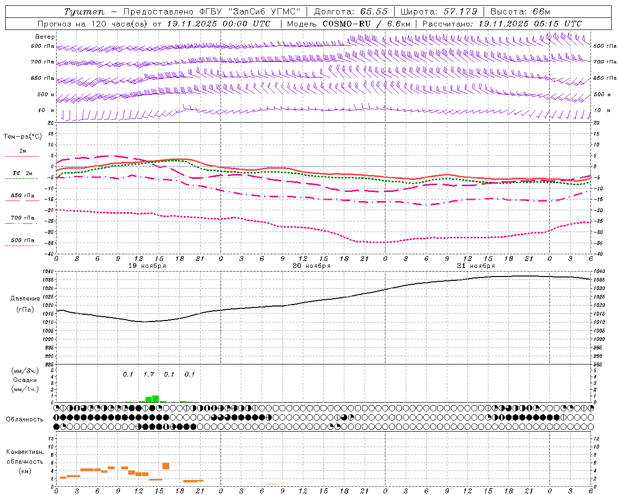Click the station name Tyumen in header

(x=84, y=12)
